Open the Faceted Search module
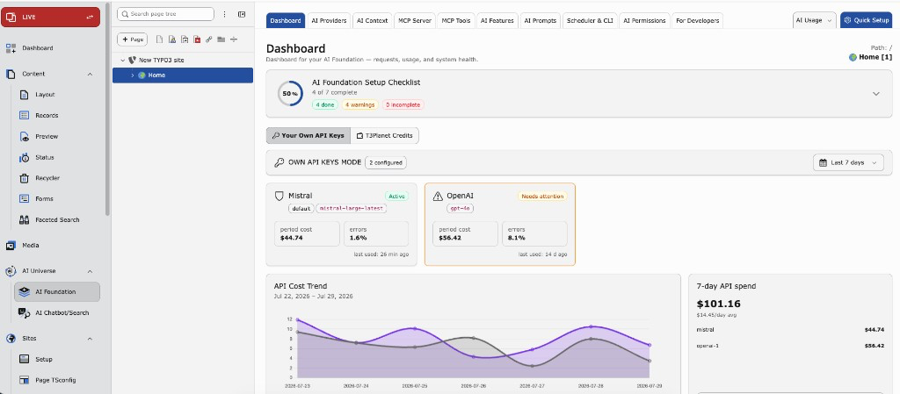Viewport: 900px width, 394px height. 56,220
